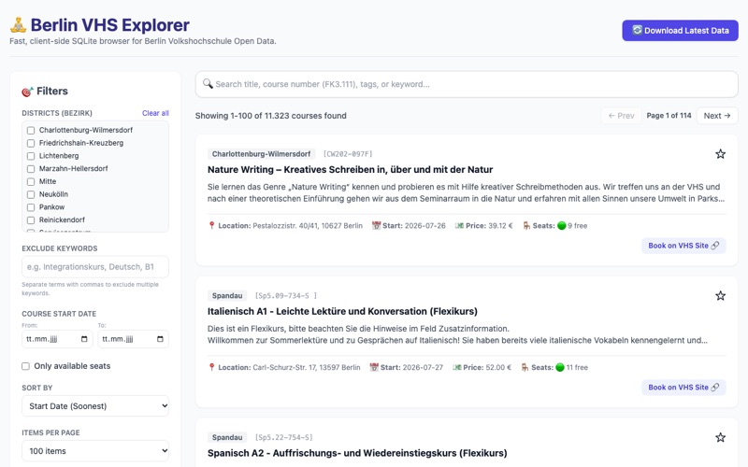This screenshot has width=748, height=467.
Task: Click the Exclude Keywords input
Action: pos(95,267)
